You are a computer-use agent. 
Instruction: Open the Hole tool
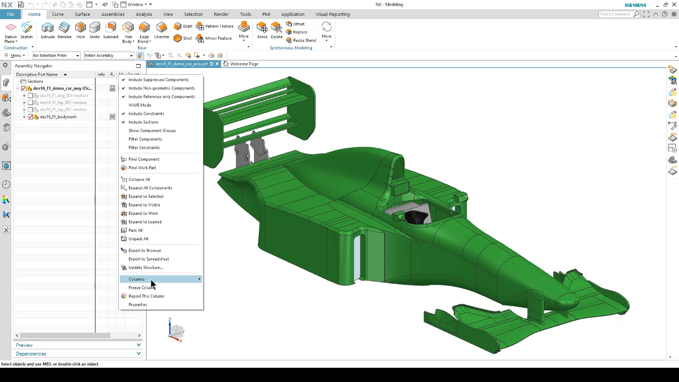80,29
